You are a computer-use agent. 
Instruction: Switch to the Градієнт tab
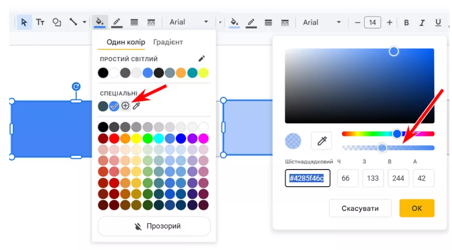[x=168, y=42]
